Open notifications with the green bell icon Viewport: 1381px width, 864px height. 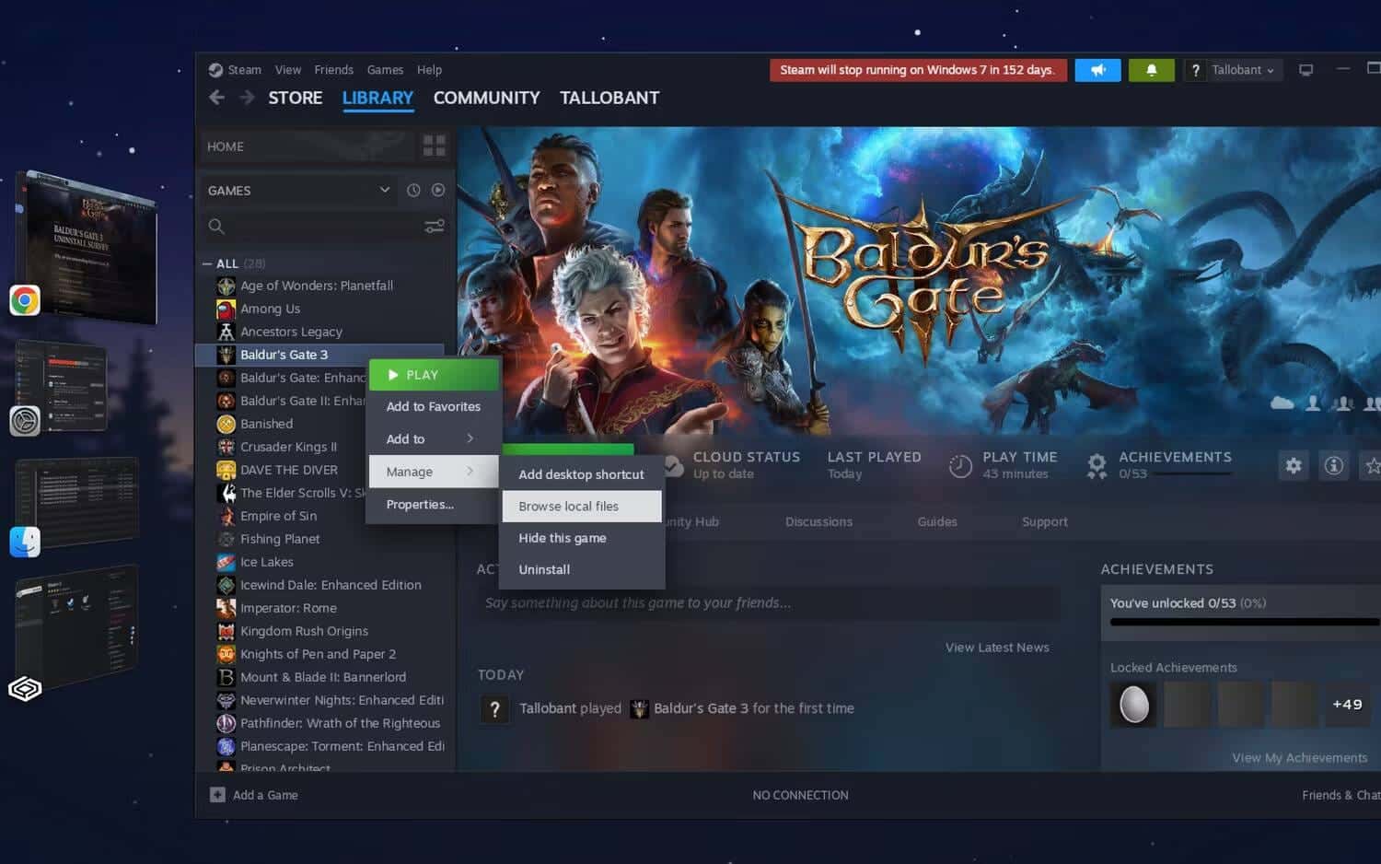tap(1151, 69)
